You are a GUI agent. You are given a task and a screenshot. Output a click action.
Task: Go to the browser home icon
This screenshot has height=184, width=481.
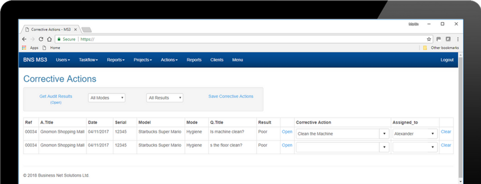pos(49,39)
